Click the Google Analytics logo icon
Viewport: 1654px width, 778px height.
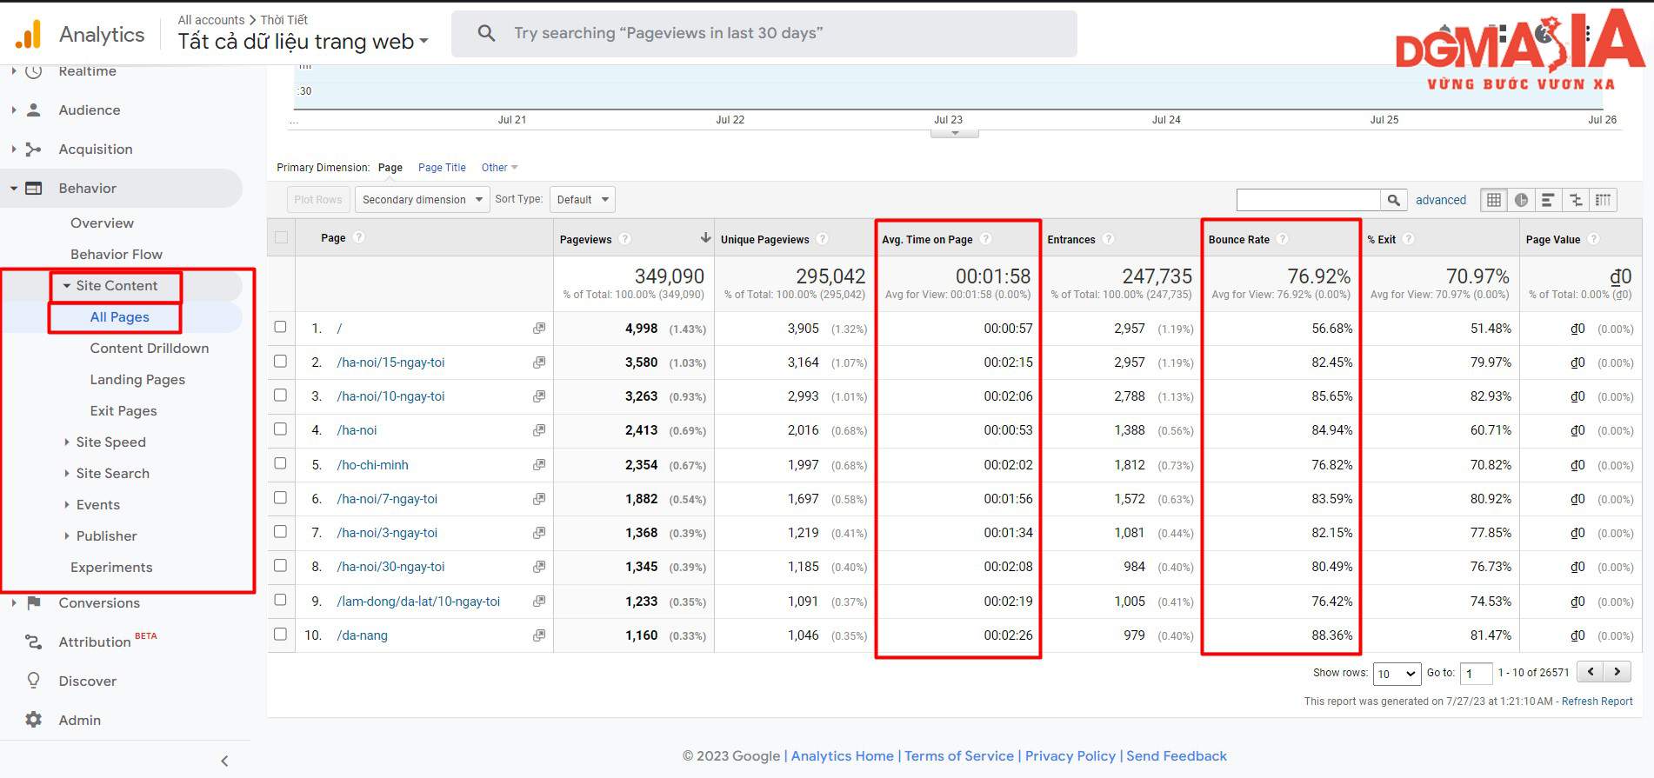[29, 34]
